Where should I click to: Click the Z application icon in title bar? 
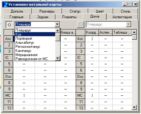pos(5,5)
